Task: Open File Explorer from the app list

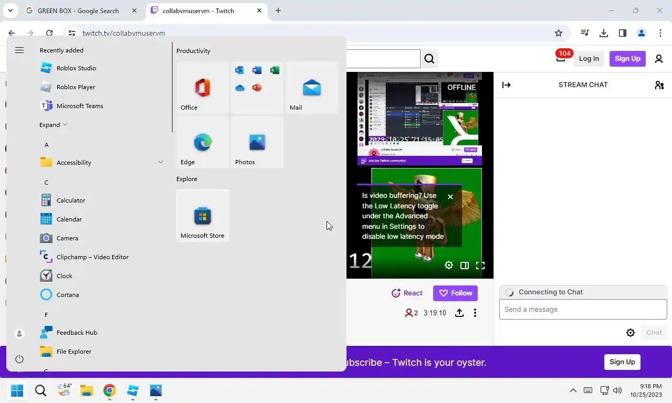Action: point(101,352)
